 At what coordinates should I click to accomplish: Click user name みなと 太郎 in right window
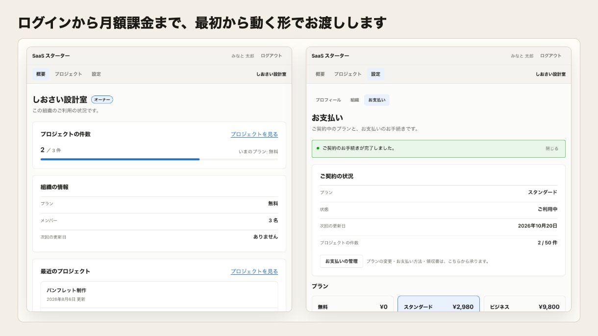tap(522, 56)
